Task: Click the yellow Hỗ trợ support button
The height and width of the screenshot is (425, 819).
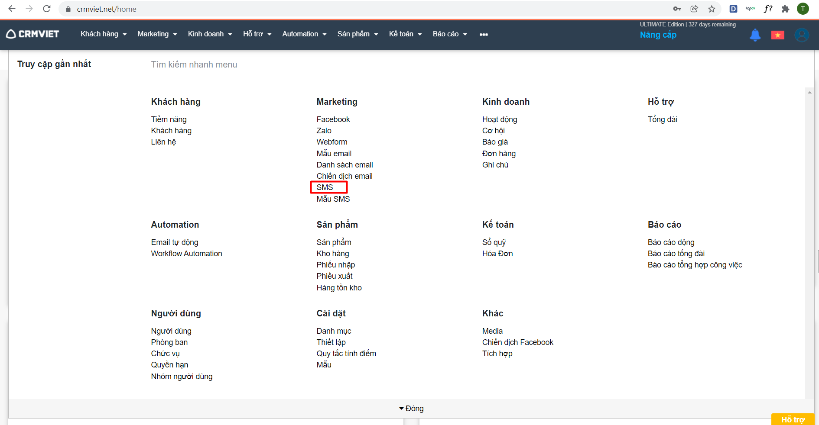Action: pyautogui.click(x=792, y=419)
